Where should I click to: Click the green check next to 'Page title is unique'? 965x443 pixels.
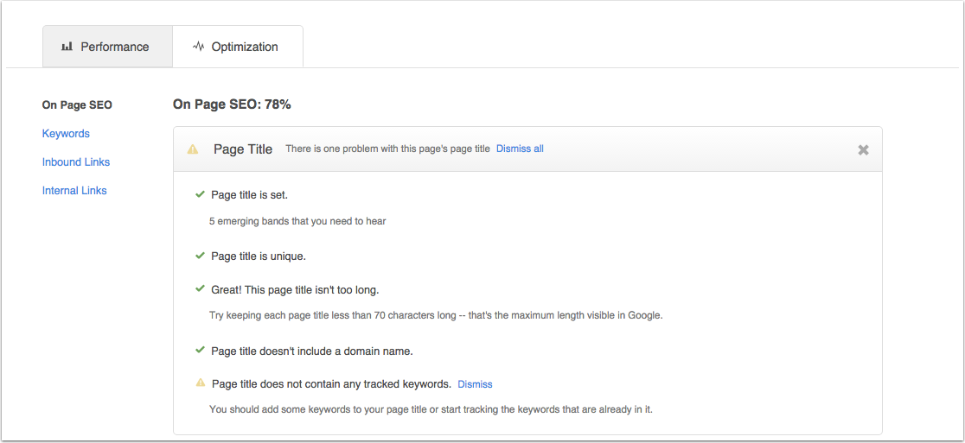[200, 255]
